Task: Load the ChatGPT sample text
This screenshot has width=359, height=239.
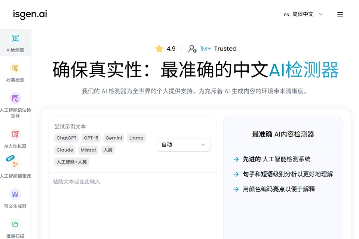Action: tap(67, 138)
